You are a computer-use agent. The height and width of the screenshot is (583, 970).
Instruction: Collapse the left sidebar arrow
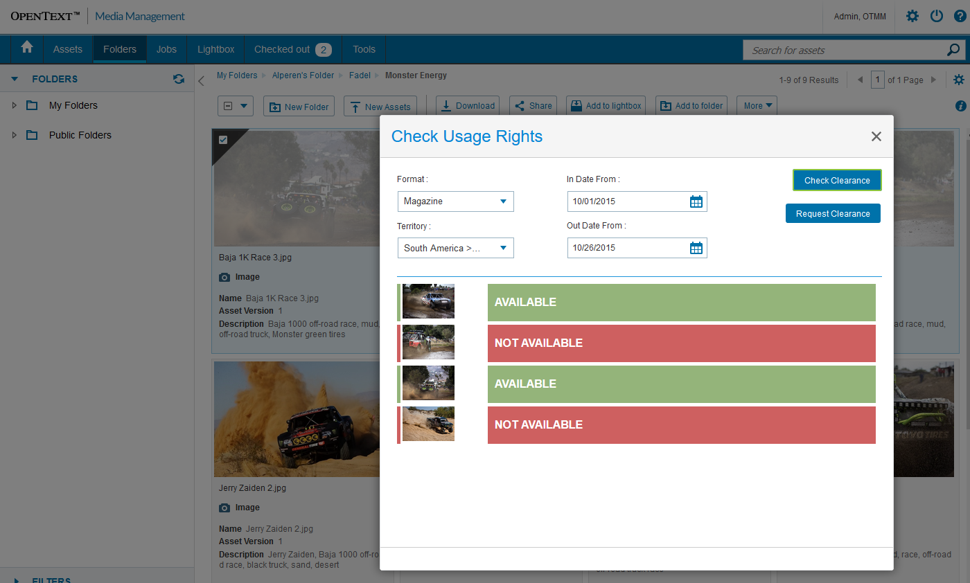click(x=201, y=80)
